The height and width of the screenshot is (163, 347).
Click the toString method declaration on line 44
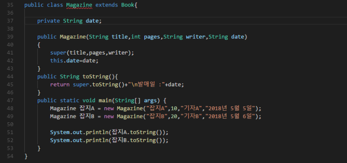(x=95, y=77)
